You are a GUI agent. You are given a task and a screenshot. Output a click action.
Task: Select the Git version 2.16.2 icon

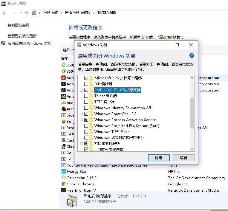point(64,178)
